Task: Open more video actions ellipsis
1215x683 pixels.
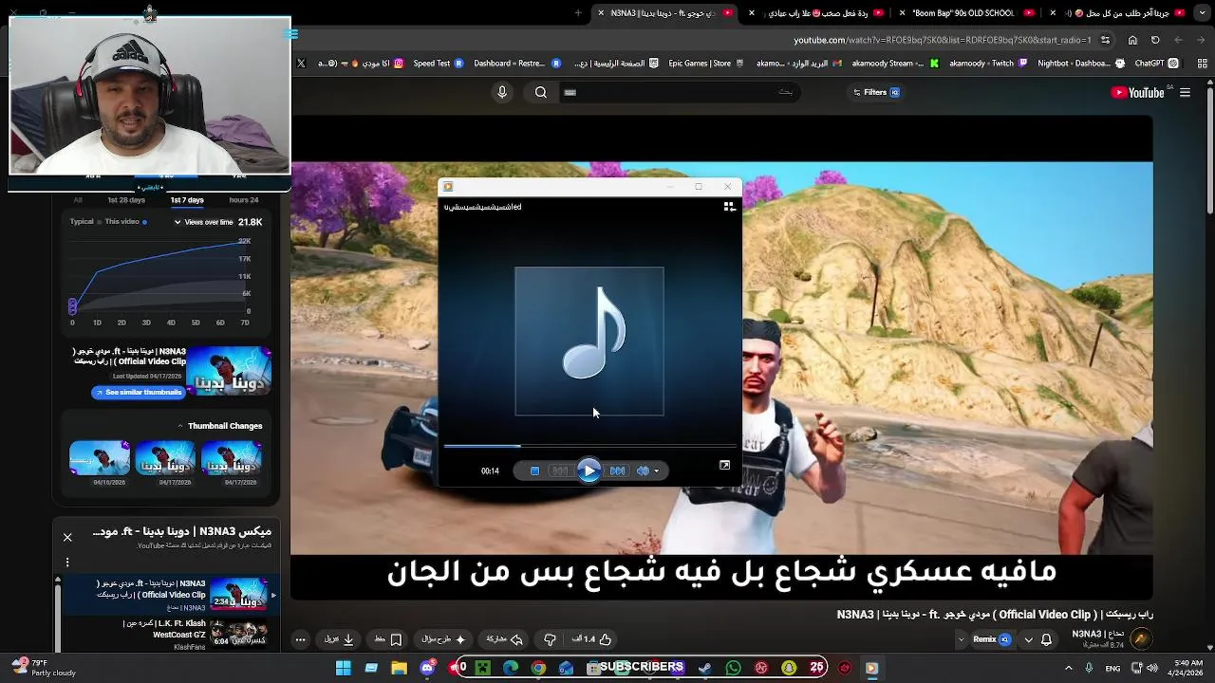Action: click(301, 639)
